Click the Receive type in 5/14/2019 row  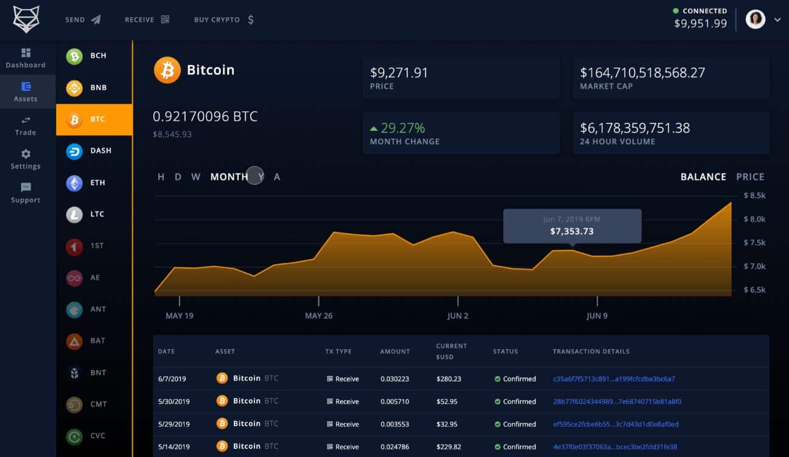click(343, 447)
